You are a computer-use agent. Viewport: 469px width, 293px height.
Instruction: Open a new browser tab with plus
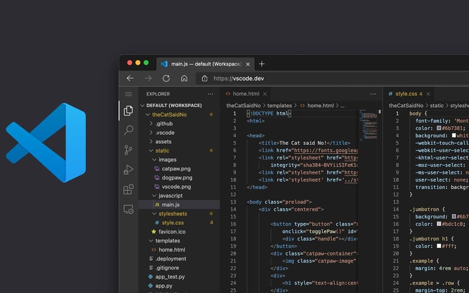click(261, 64)
